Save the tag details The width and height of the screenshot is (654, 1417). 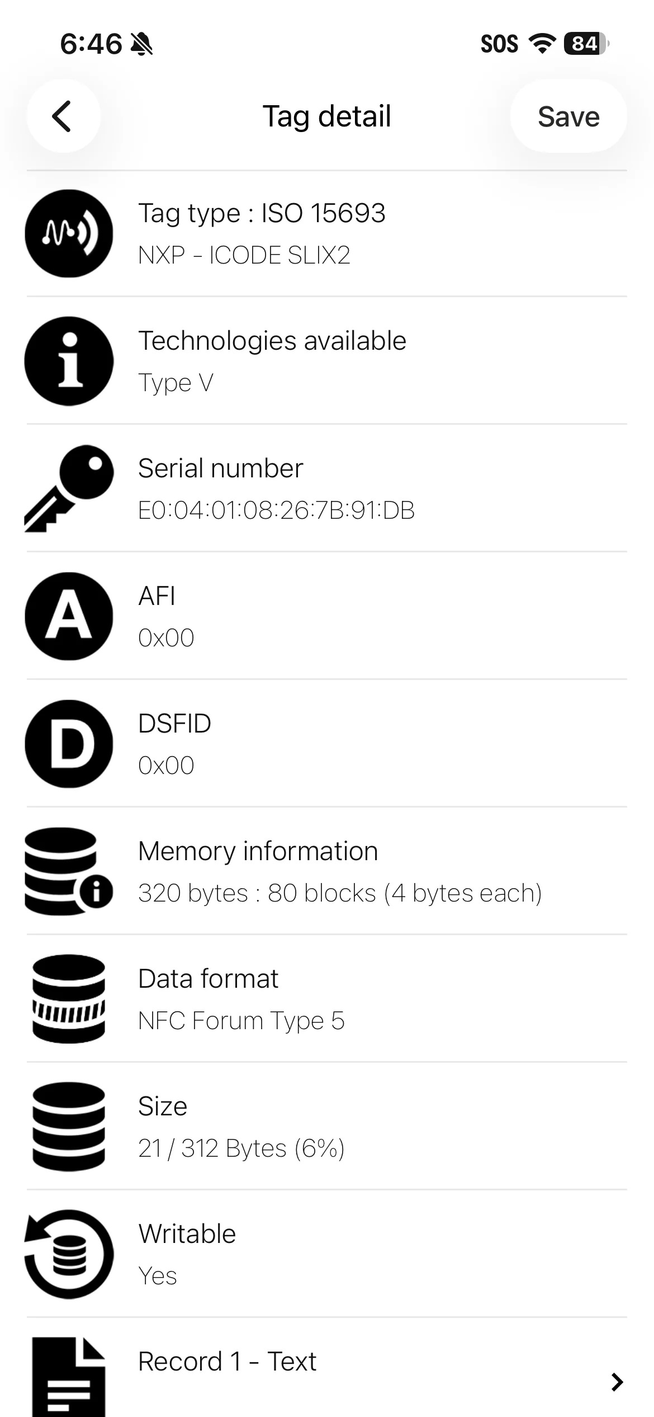pos(568,116)
